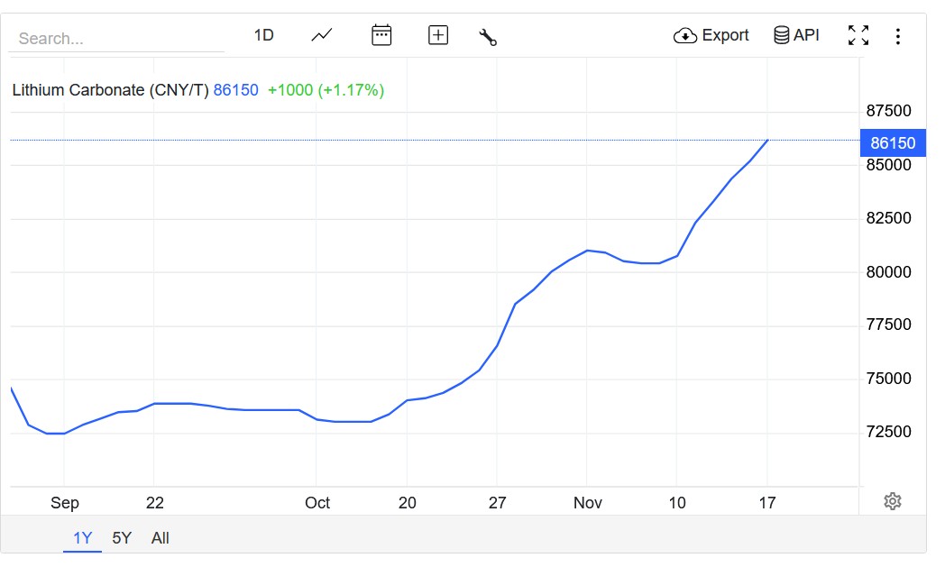Click the Export cloud download button
Screen dimensions: 945x567
pos(711,36)
